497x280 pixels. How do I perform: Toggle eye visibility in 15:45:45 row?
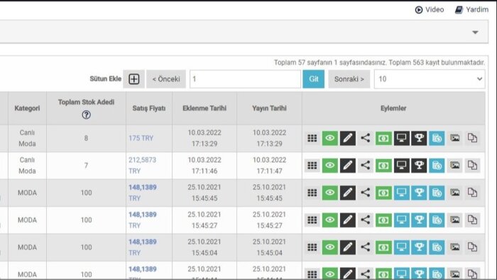point(330,193)
